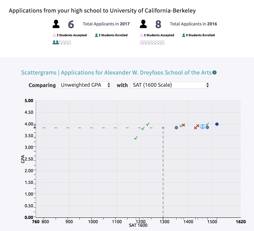254x231 pixels.
Task: Click the teal icon beside 2 Students Enrolled
Action: (x=96, y=35)
